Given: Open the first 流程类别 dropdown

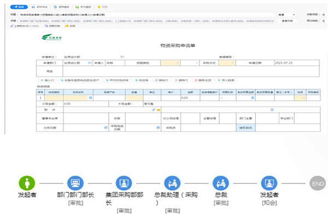Looking at the screenshot, I should (170, 63).
